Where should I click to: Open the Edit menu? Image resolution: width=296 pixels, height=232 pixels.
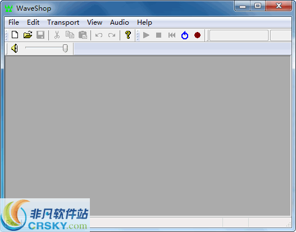click(x=33, y=22)
